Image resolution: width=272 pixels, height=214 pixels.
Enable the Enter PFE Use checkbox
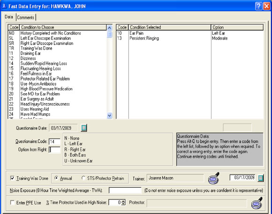click(12, 202)
